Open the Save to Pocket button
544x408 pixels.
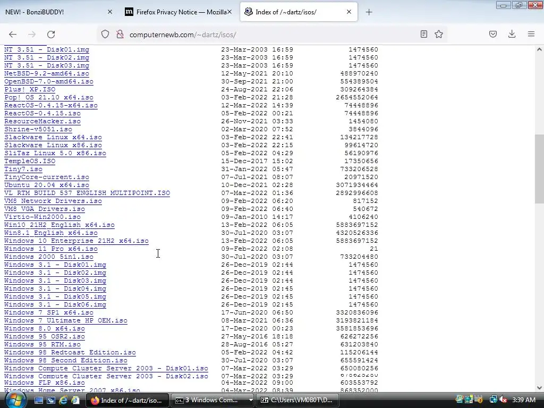[493, 34]
